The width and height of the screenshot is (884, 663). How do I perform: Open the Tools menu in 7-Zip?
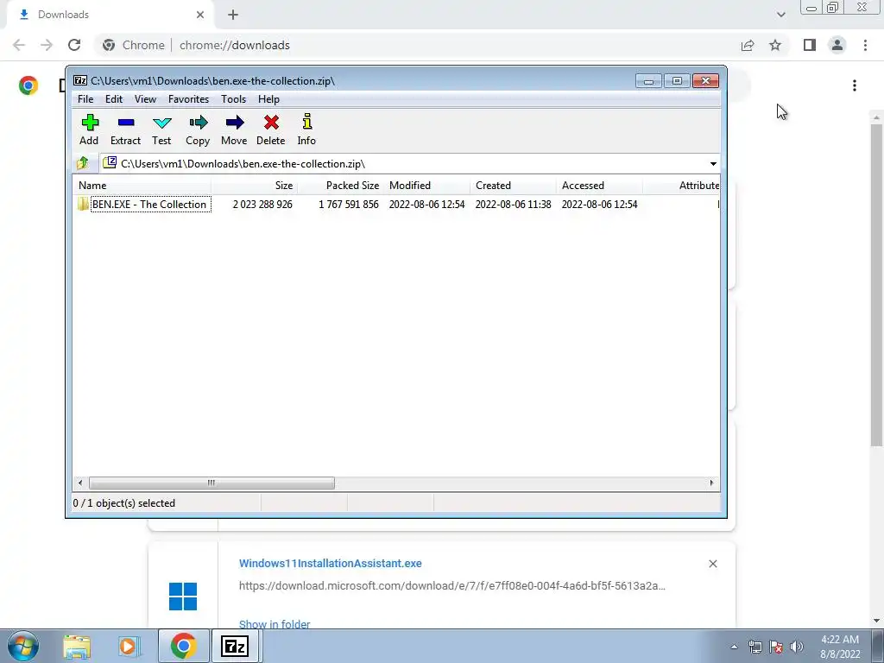pyautogui.click(x=233, y=99)
